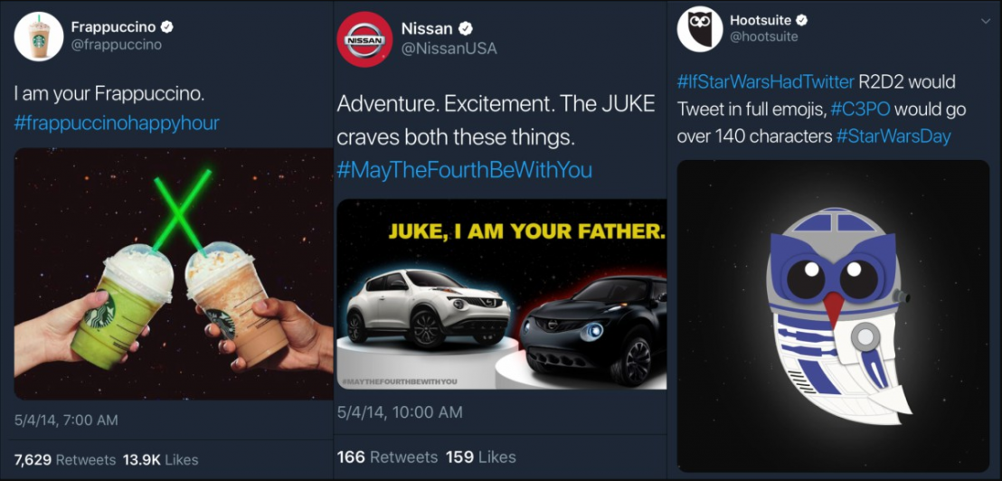Open the #frappuccinohappyhour hashtag
The height and width of the screenshot is (481, 1002).
[117, 123]
